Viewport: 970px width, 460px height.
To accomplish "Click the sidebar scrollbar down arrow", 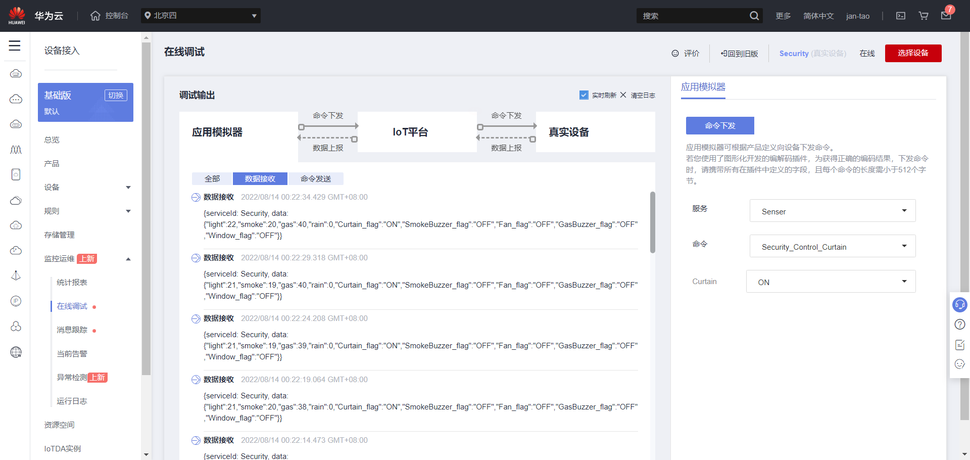I will click(x=146, y=454).
